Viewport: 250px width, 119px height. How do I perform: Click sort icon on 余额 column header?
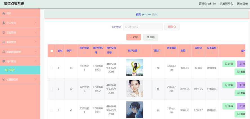187,51
